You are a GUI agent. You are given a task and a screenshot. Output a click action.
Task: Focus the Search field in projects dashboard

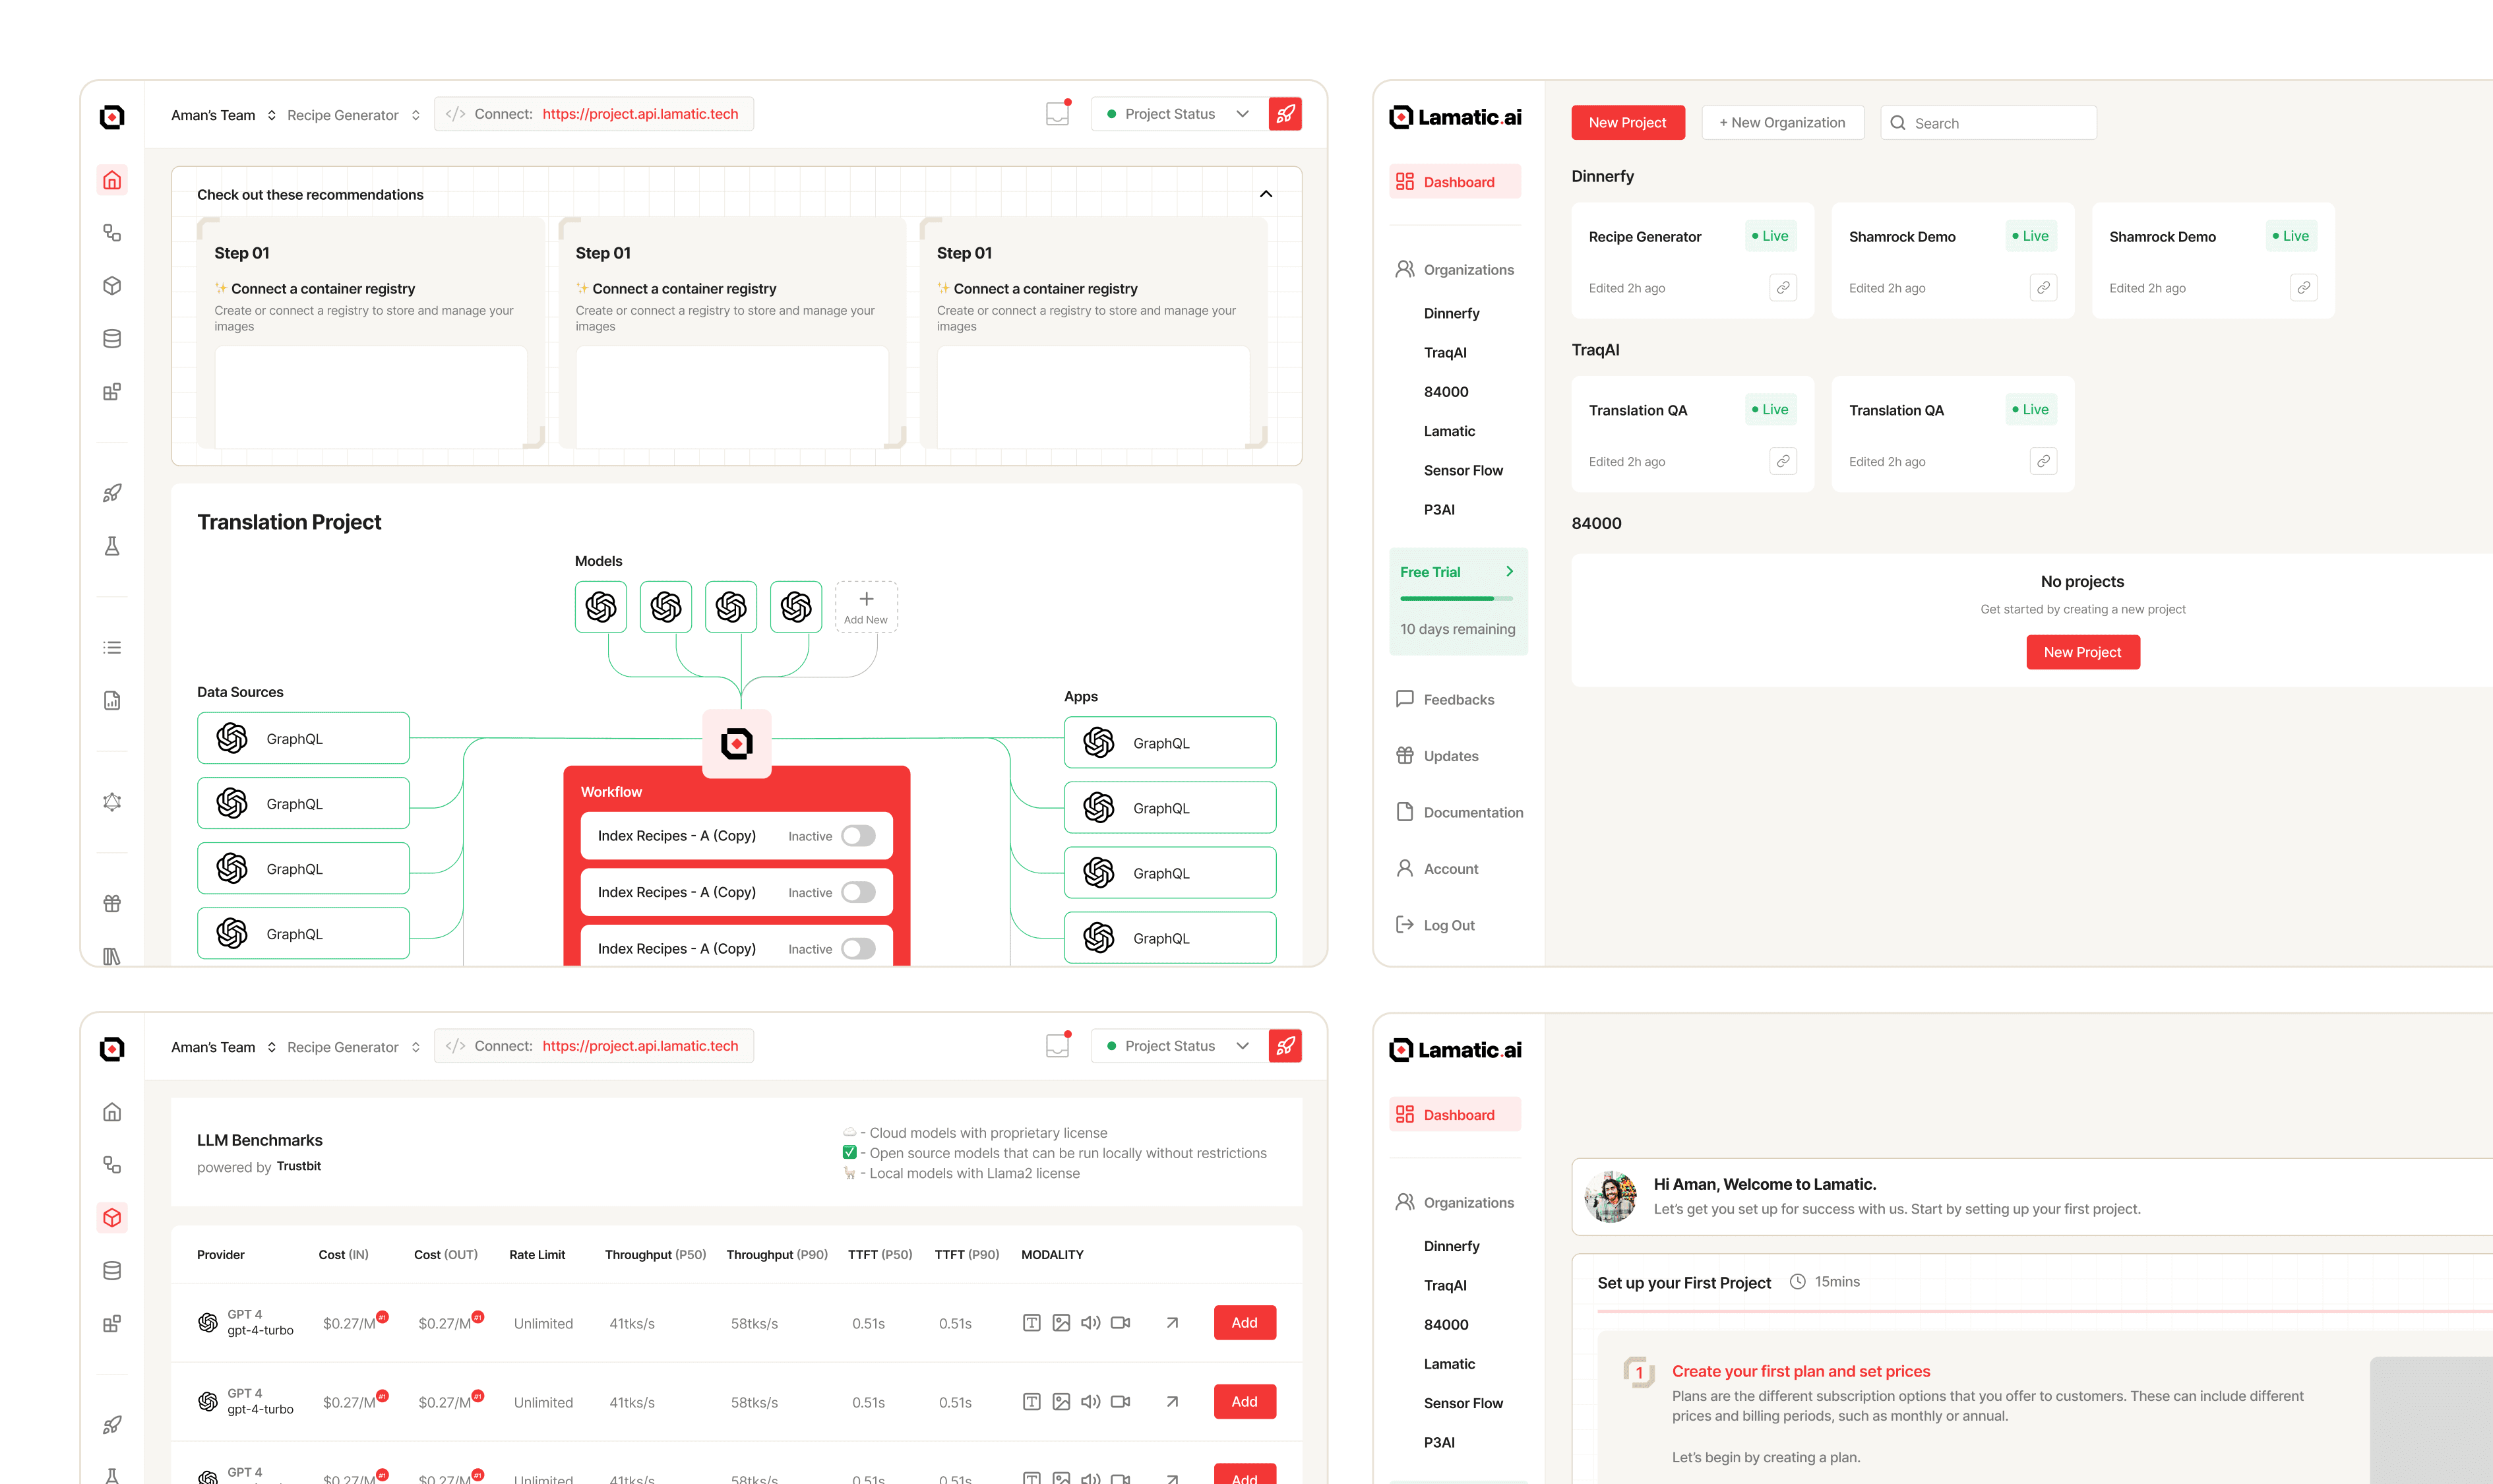1988,123
